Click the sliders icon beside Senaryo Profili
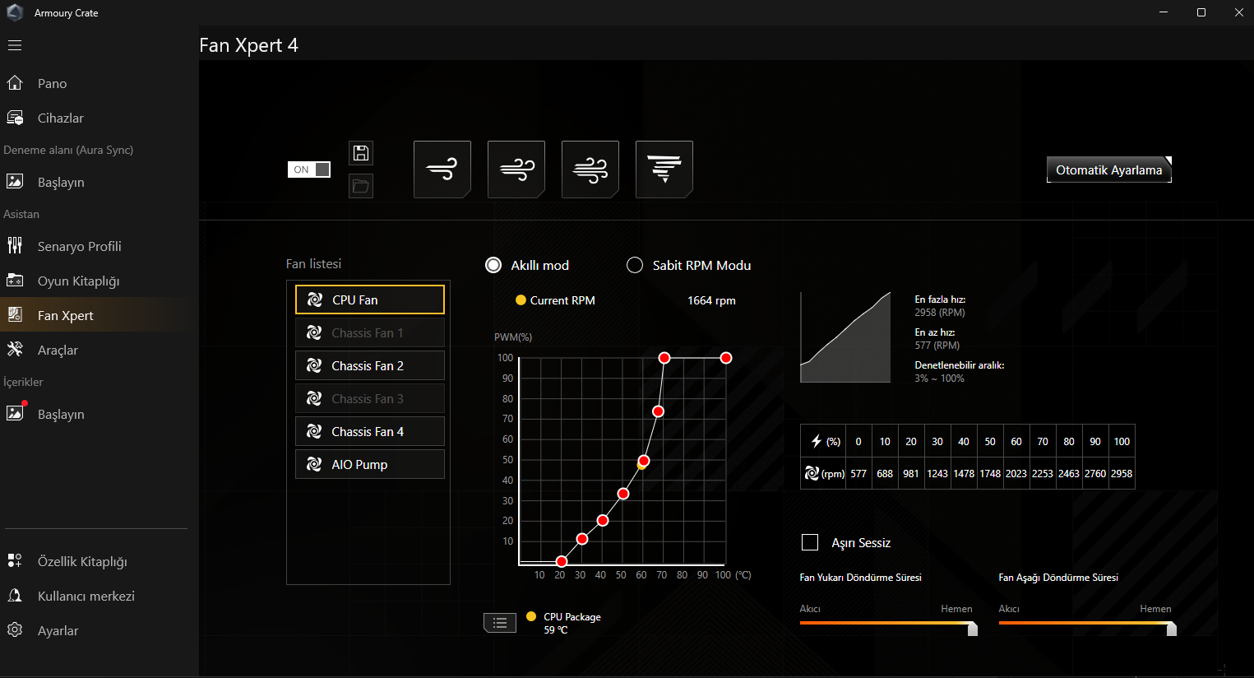1254x678 pixels. pos(15,245)
